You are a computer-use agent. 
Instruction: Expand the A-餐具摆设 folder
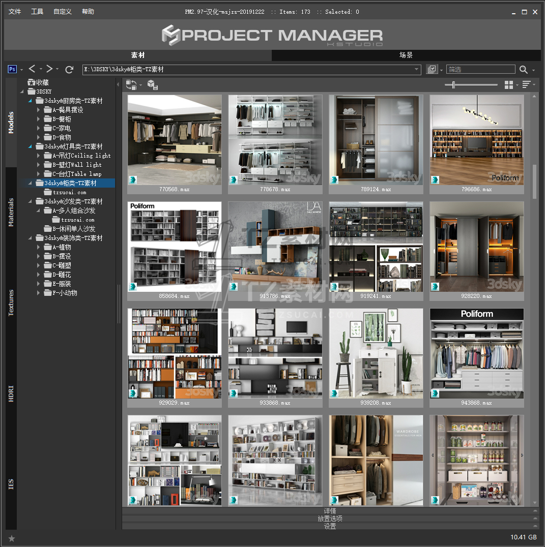click(x=39, y=110)
